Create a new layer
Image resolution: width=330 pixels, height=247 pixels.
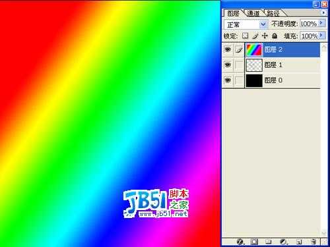click(299, 242)
